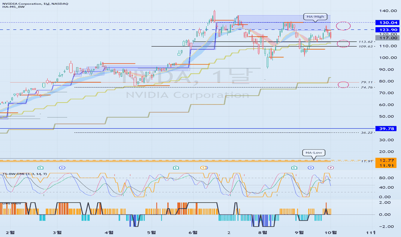Select the blue 39.78 price label
The width and height of the screenshot is (401, 237).
[386, 128]
